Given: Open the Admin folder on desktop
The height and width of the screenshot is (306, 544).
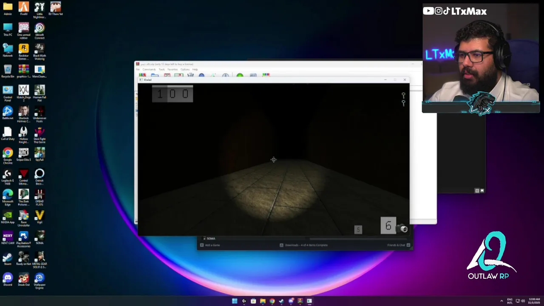Looking at the screenshot, I should pos(8,8).
